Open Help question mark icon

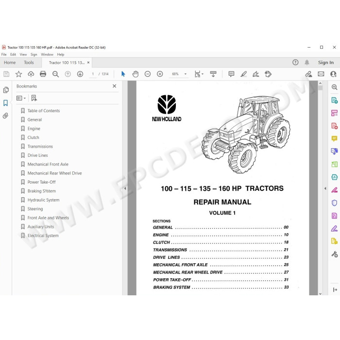click(x=295, y=63)
